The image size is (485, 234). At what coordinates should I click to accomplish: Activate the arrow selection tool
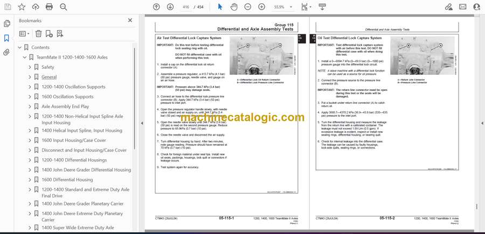tap(220, 7)
